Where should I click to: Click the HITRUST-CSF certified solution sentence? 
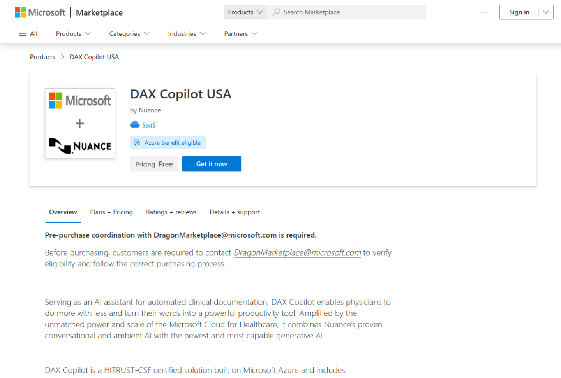[196, 370]
